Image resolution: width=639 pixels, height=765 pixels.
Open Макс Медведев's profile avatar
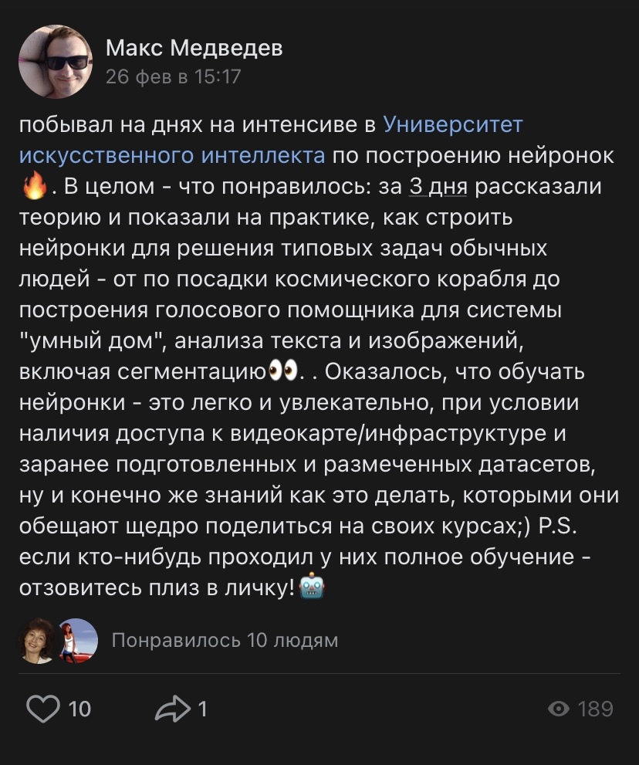pos(56,62)
